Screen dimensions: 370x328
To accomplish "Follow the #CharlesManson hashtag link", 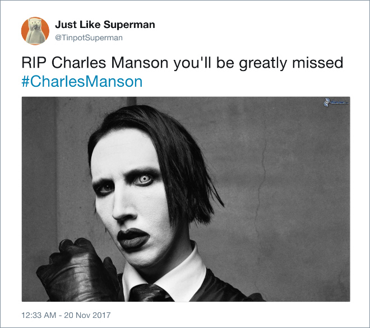I will (x=82, y=82).
